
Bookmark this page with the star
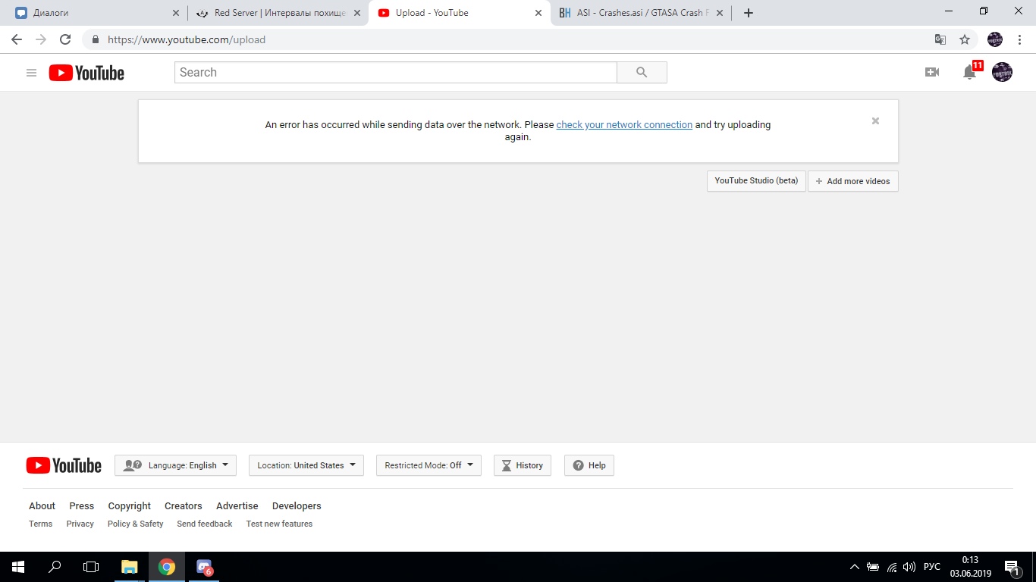(965, 39)
